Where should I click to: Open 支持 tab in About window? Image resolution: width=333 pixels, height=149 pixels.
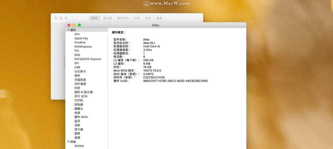[x=148, y=18]
